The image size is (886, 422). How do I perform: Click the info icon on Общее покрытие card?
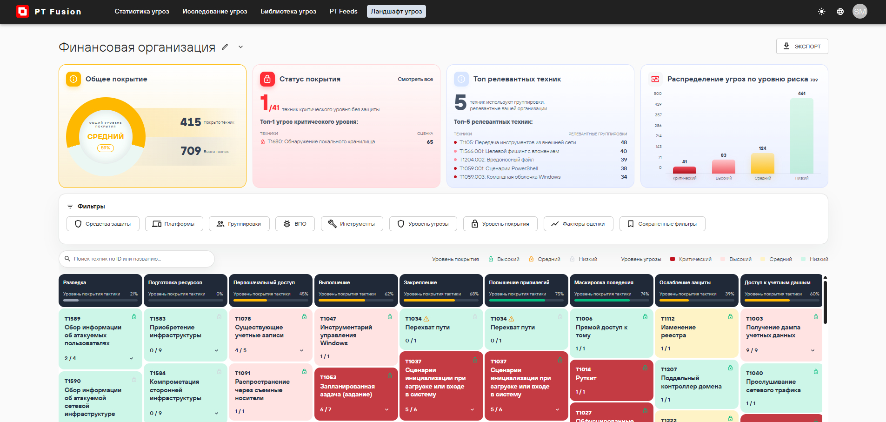tap(73, 79)
